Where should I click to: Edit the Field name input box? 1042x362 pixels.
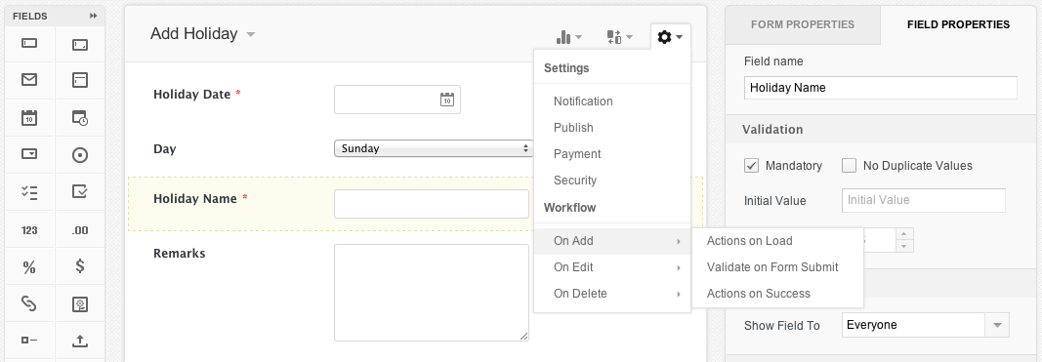[x=880, y=88]
